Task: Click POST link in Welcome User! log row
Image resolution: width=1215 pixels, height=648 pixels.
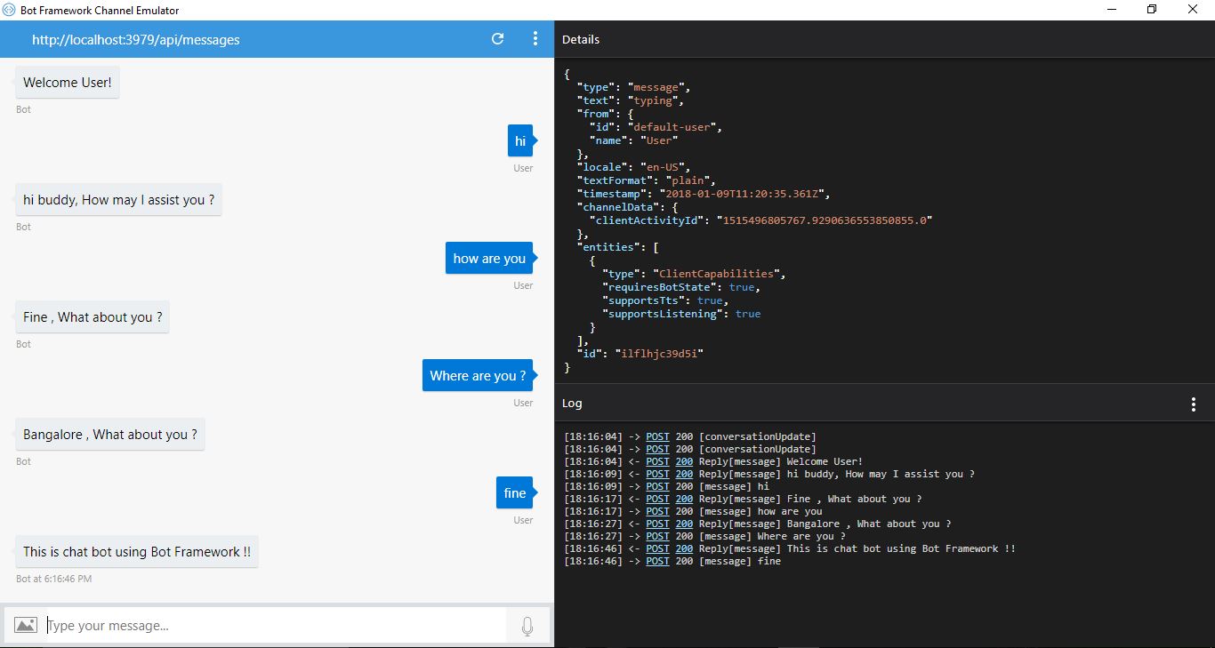Action: click(657, 461)
